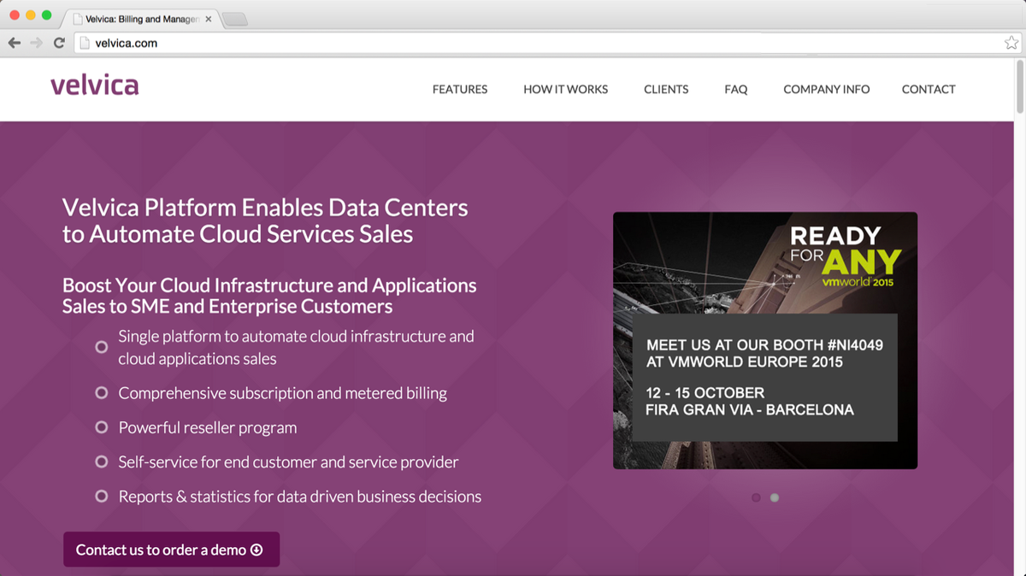Screen dimensions: 1026x576
Task: Select the Velvica: Billing and Management tab
Action: click(141, 19)
